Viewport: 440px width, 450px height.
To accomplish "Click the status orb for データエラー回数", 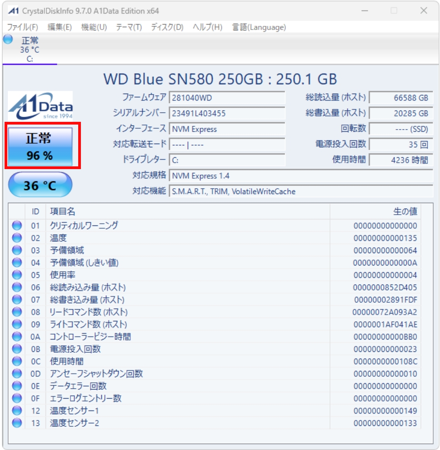I will (17, 386).
